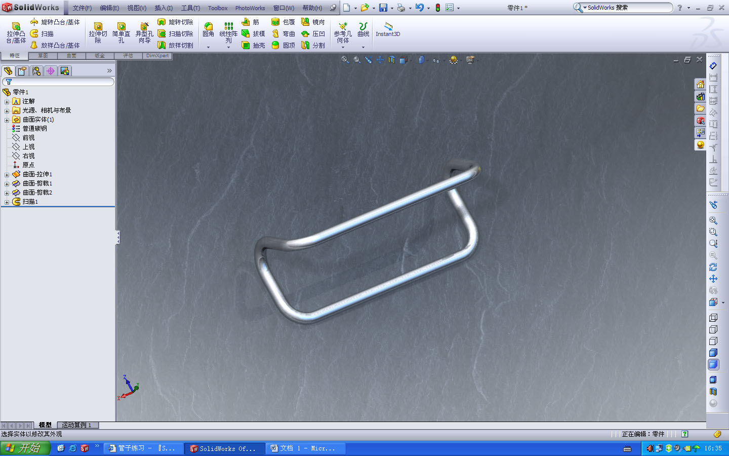729x456 pixels.
Task: Click the 拉伸凸台/基体 extrude boss tool
Action: click(16, 33)
